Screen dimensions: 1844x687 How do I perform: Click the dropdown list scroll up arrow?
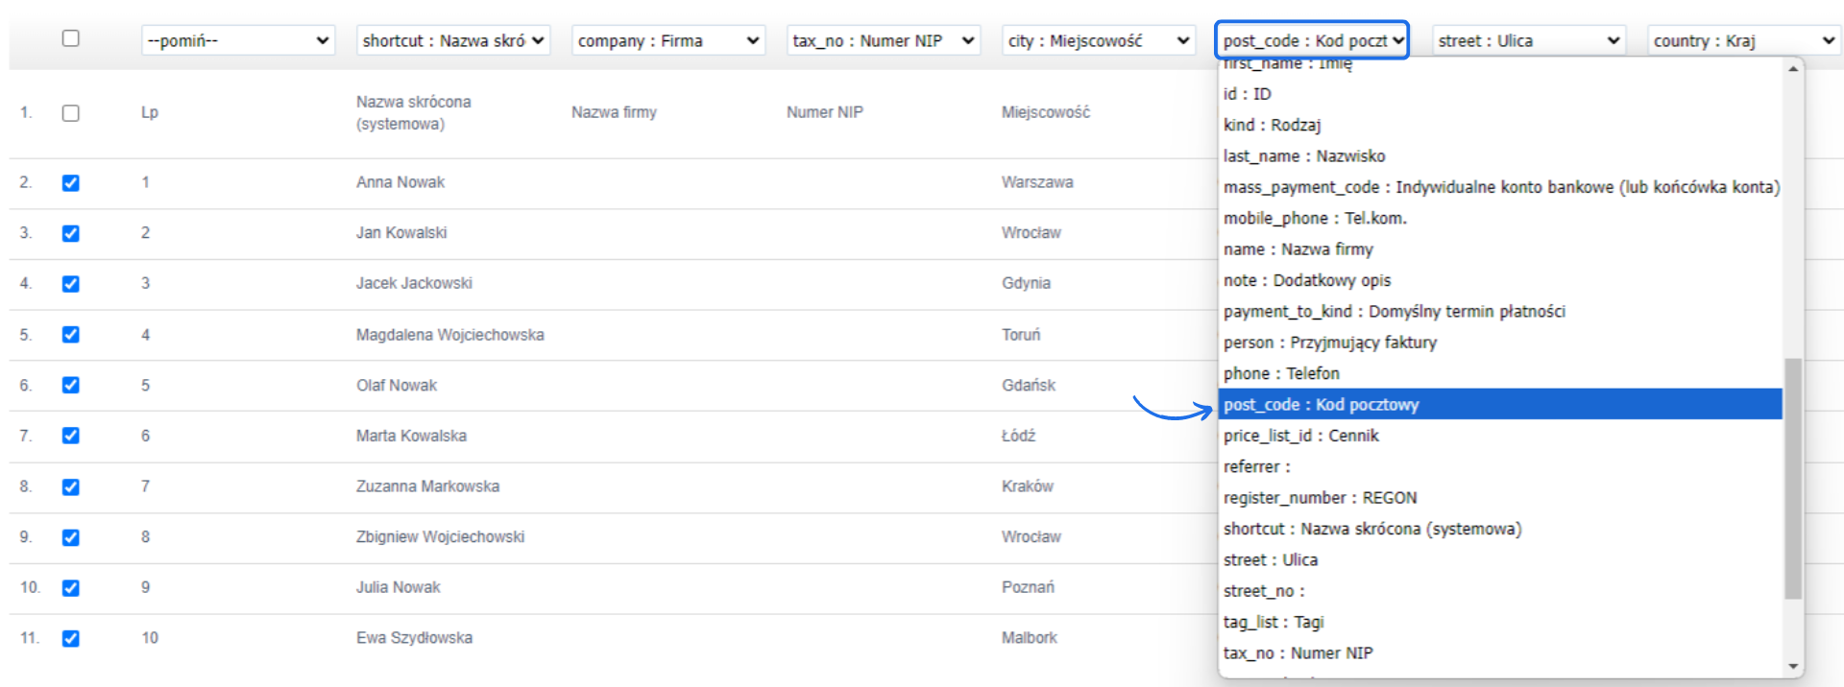tap(1792, 69)
